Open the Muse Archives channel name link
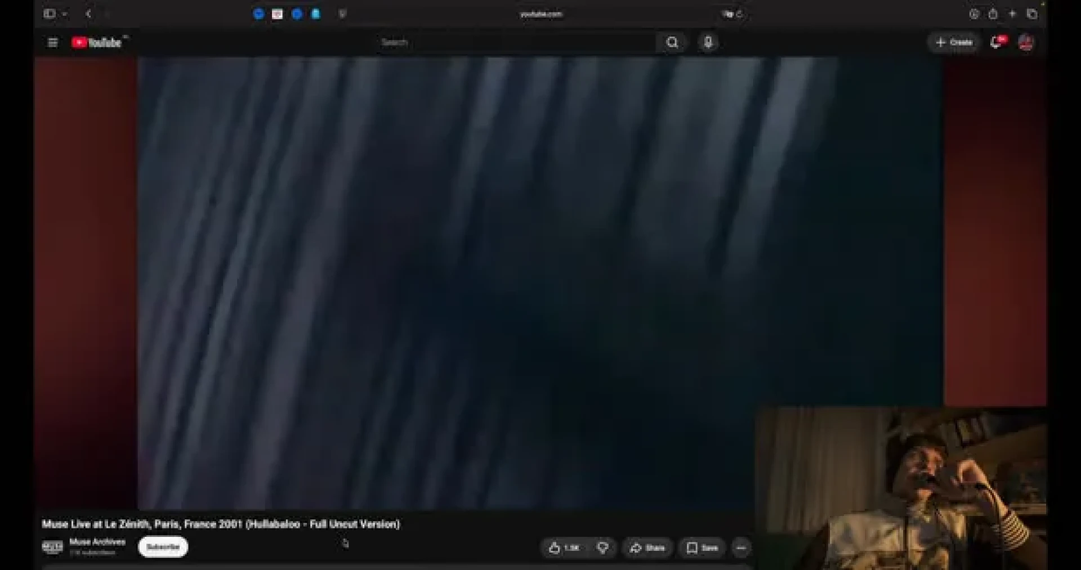The width and height of the screenshot is (1081, 570). coord(97,542)
